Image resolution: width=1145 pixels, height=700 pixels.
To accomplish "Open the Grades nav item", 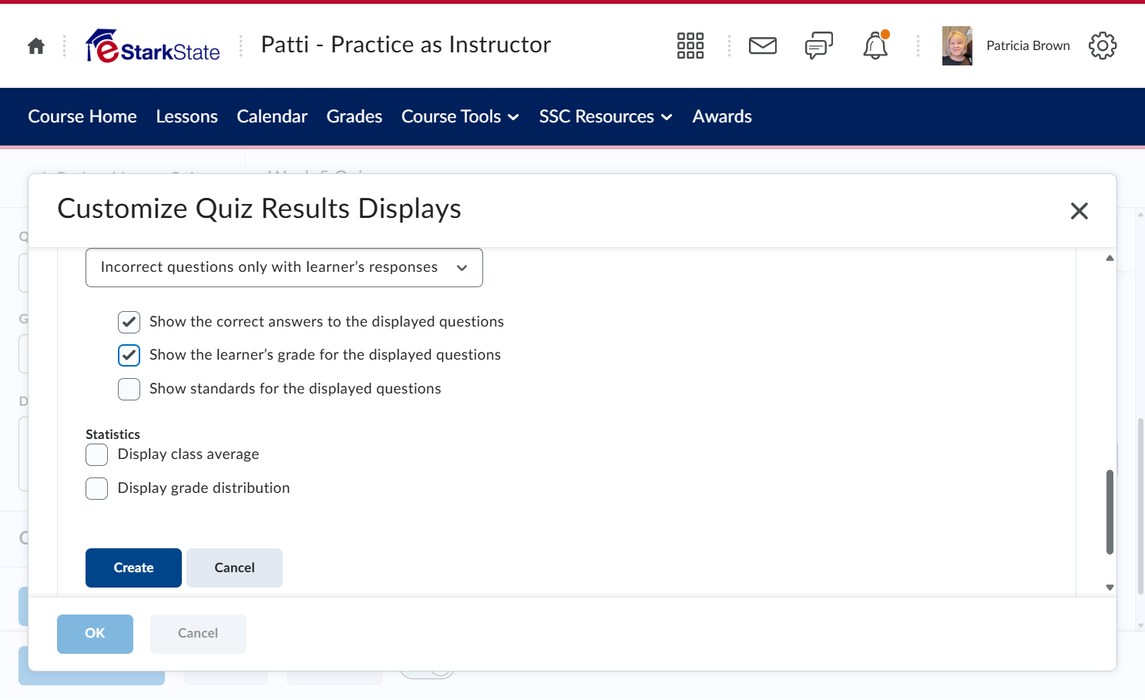I will click(x=354, y=116).
